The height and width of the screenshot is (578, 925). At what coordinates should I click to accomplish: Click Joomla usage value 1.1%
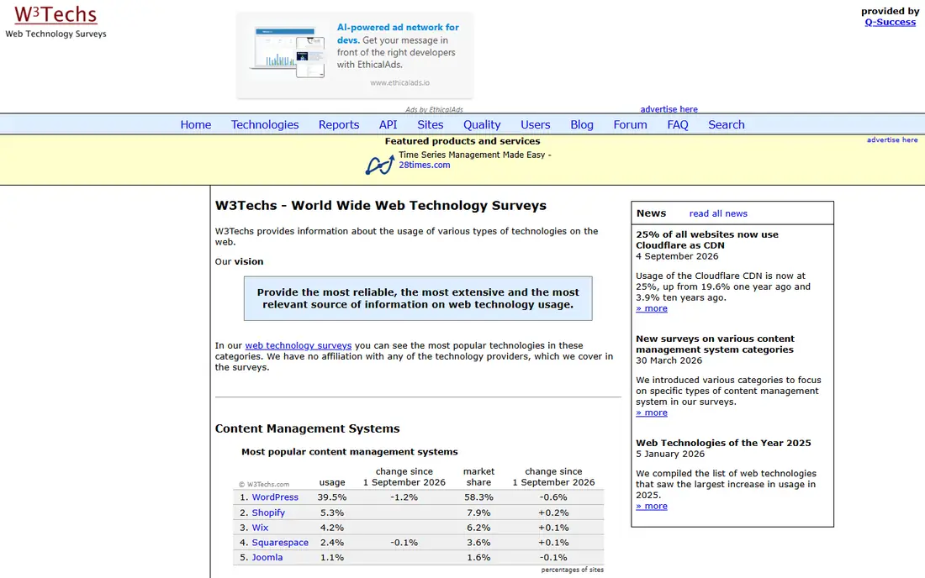coord(332,557)
